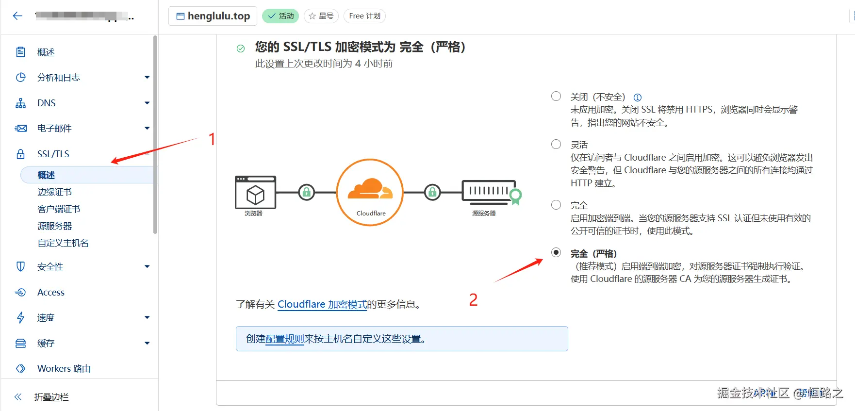Image resolution: width=855 pixels, height=411 pixels.
Task: Open the Access sidebar item
Action: (x=51, y=292)
